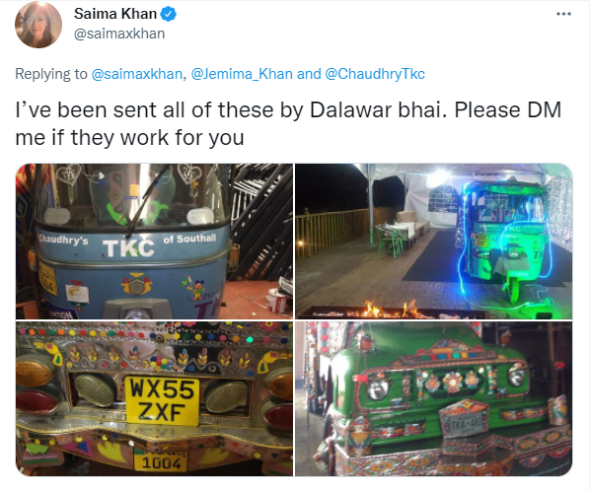The width and height of the screenshot is (590, 491).
Task: Click the 'of Southall' text on the rickshaw
Action: click(x=189, y=239)
